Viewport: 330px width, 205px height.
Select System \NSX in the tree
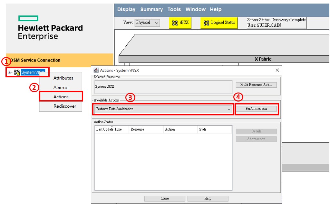33,73
